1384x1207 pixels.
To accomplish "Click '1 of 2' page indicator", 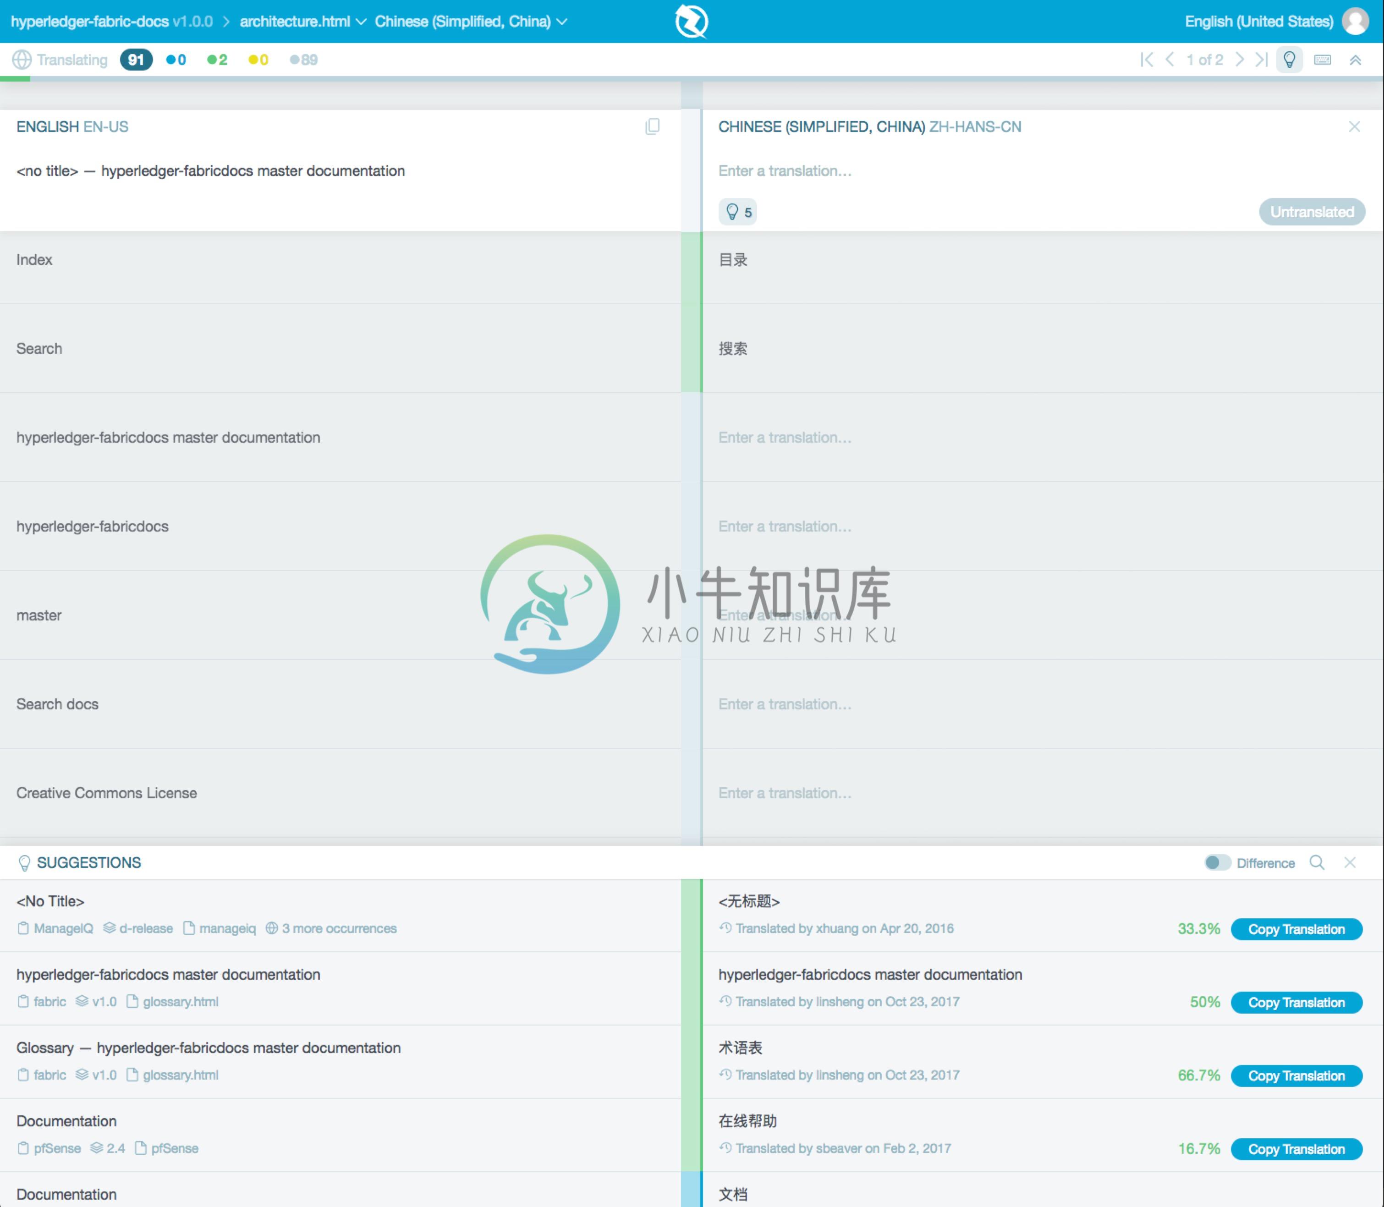I will (1204, 60).
